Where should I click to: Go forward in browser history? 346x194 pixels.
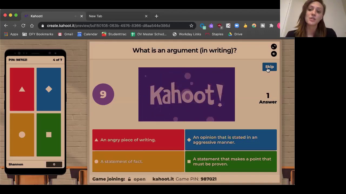pos(15,26)
